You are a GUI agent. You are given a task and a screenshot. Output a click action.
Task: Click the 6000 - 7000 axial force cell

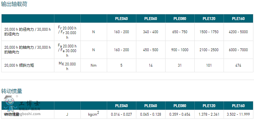tap(238, 50)
